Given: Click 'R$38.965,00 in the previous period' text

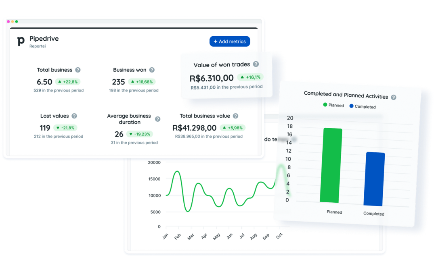Looking at the screenshot, I should 209,137.
